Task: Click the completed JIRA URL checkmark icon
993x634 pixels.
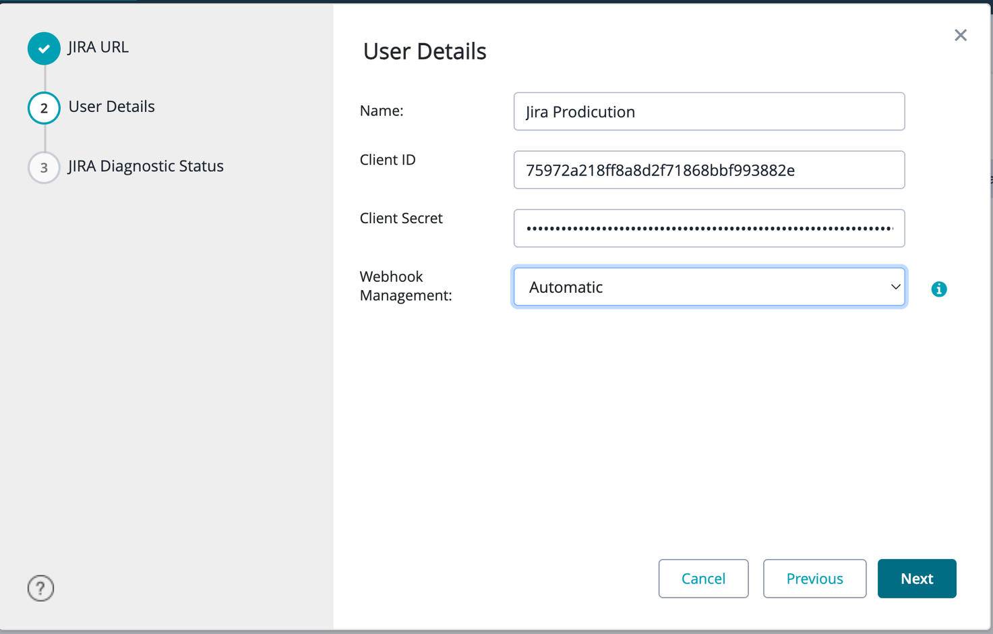Action: point(44,49)
